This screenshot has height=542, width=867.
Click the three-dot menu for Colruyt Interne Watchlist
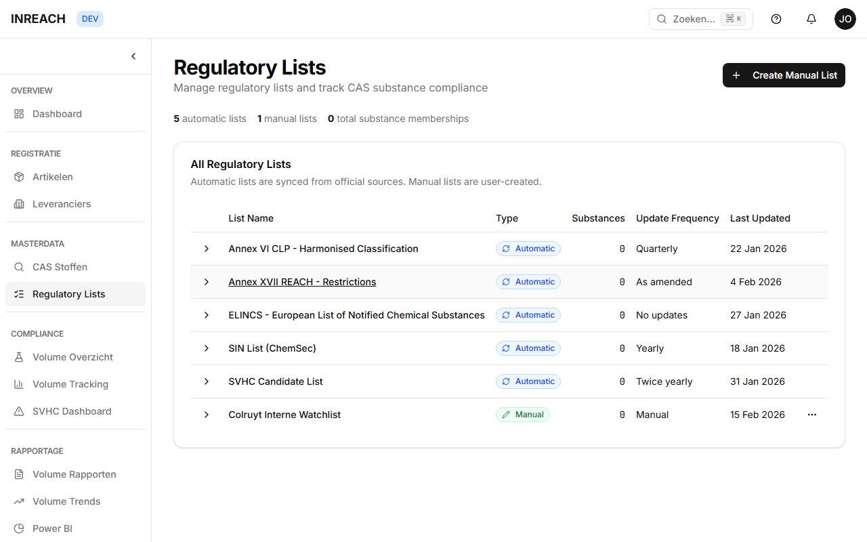(x=812, y=415)
